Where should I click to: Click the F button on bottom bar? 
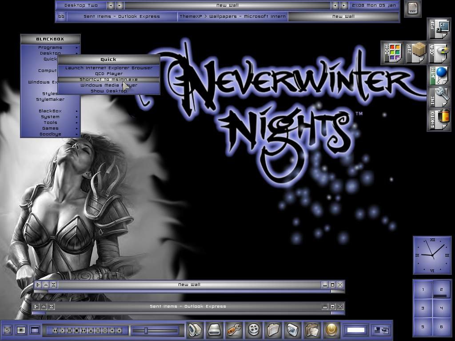click(21, 330)
